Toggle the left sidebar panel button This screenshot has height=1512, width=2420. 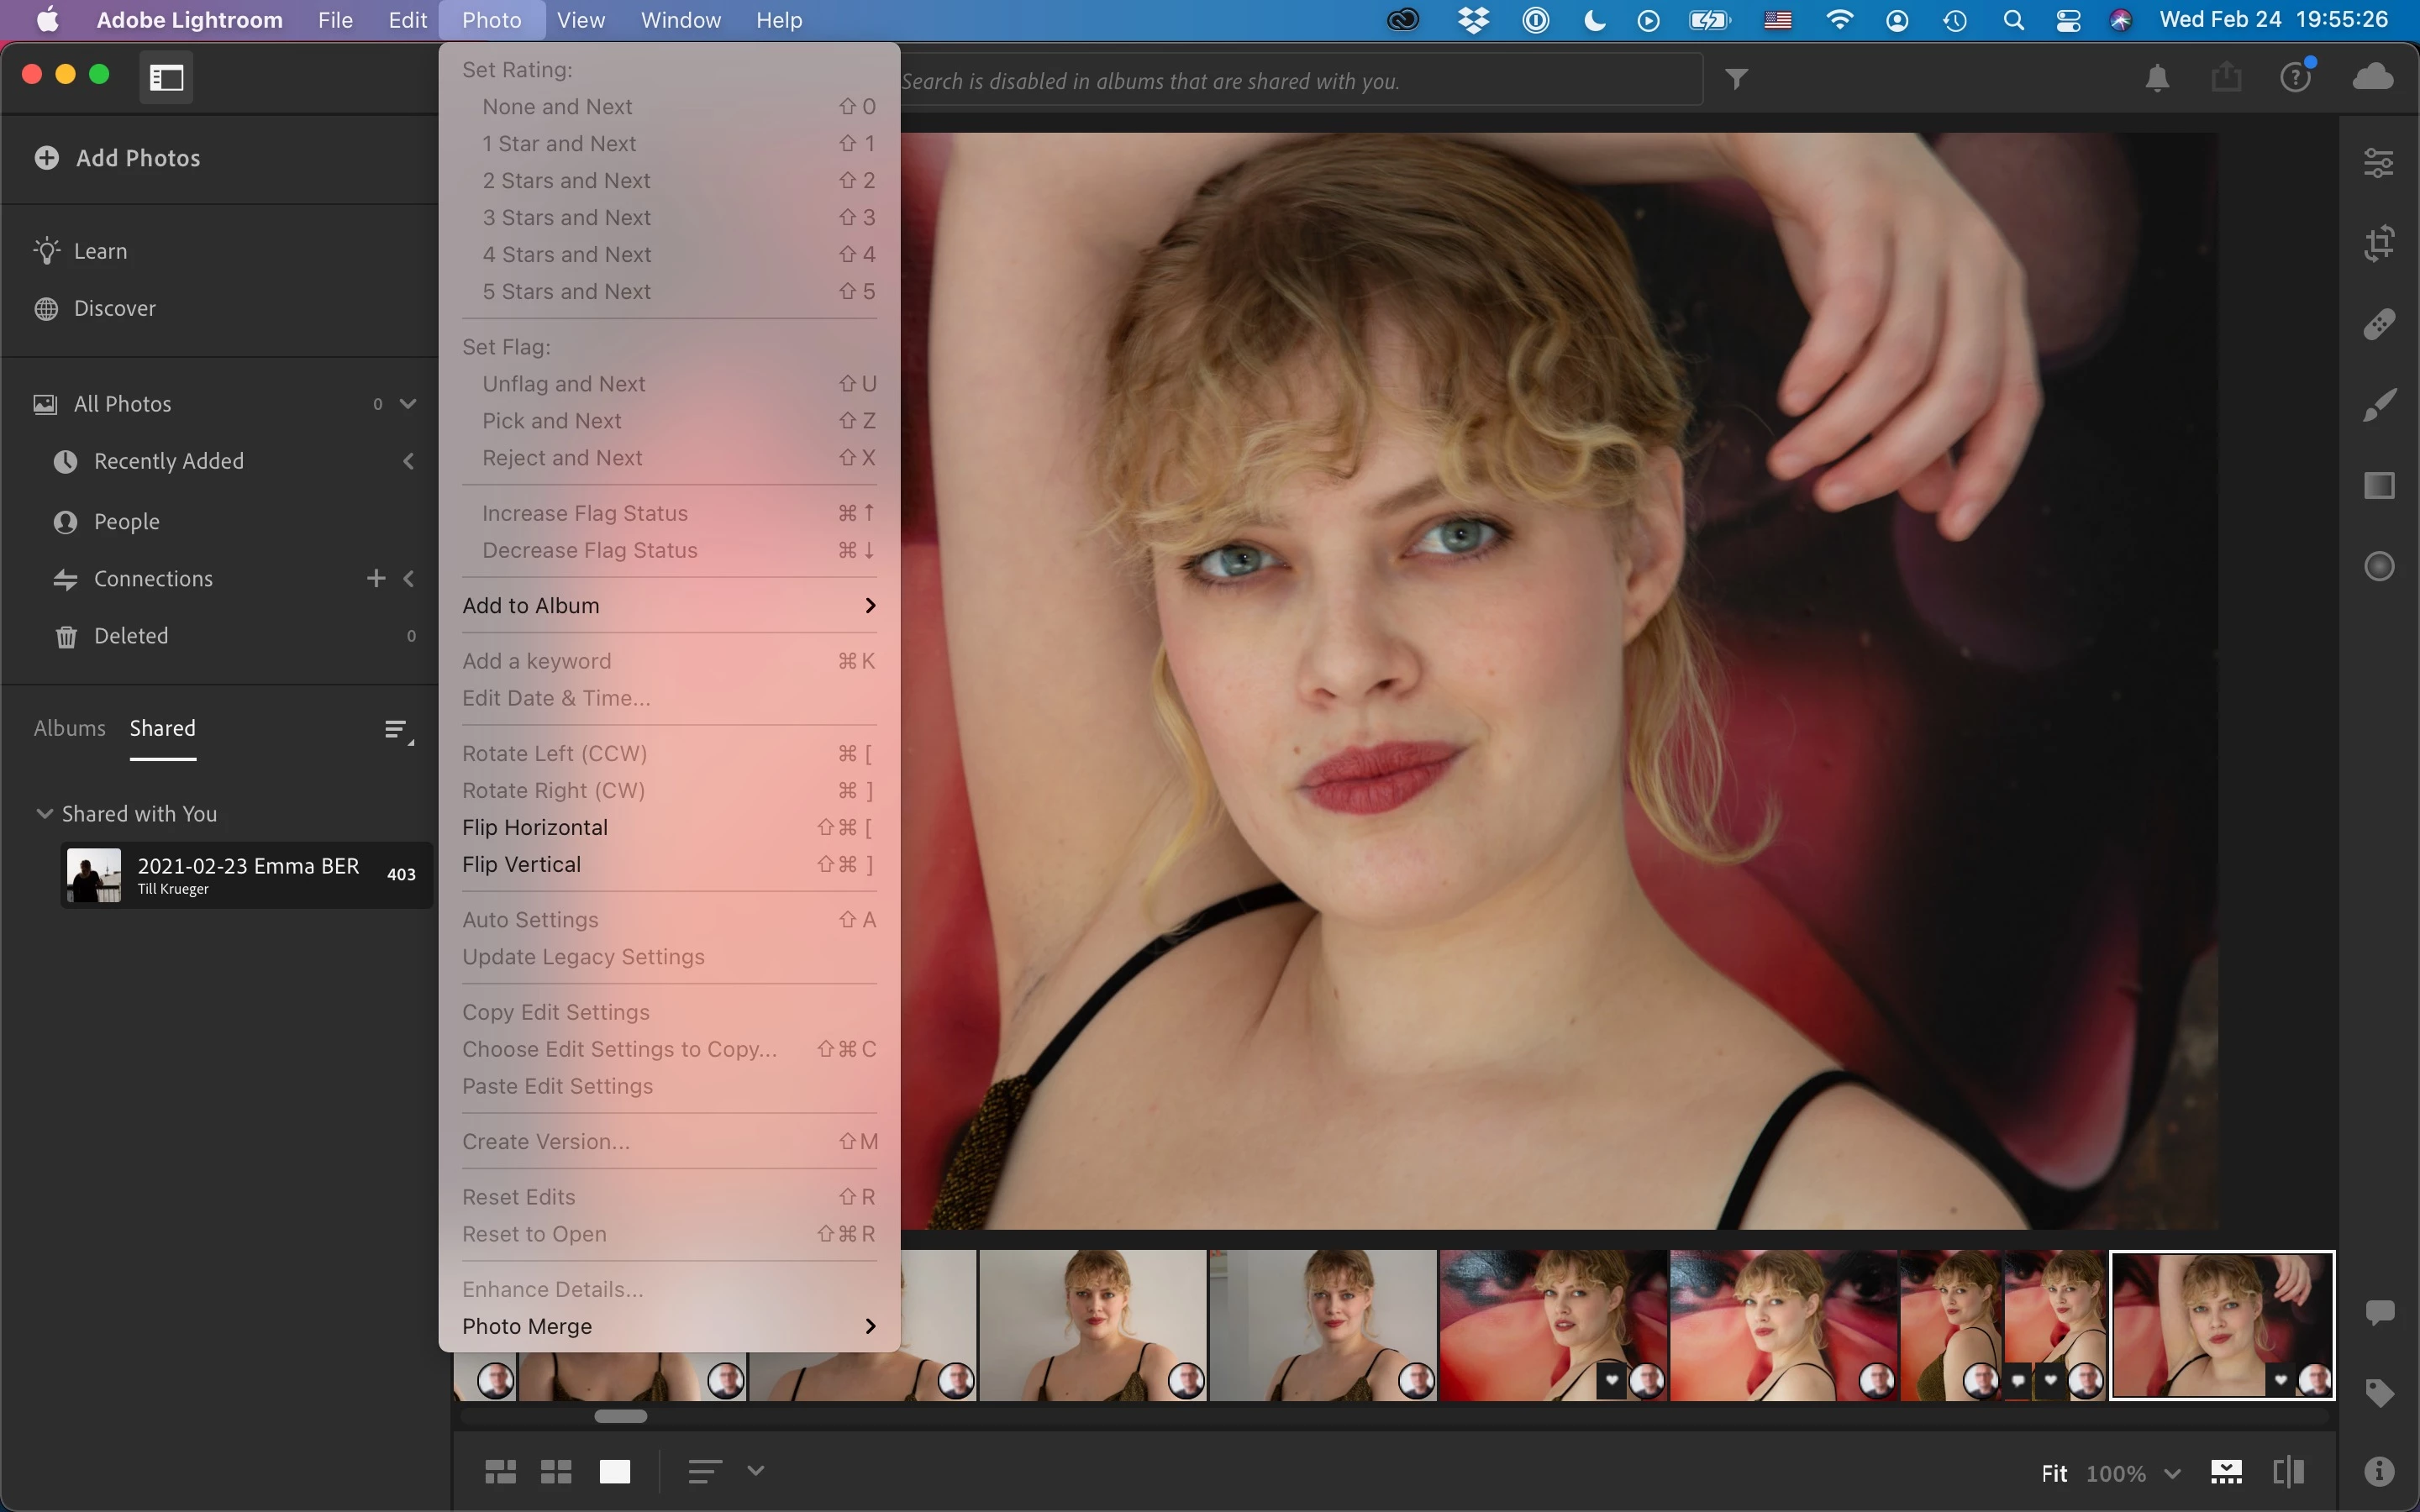click(166, 77)
